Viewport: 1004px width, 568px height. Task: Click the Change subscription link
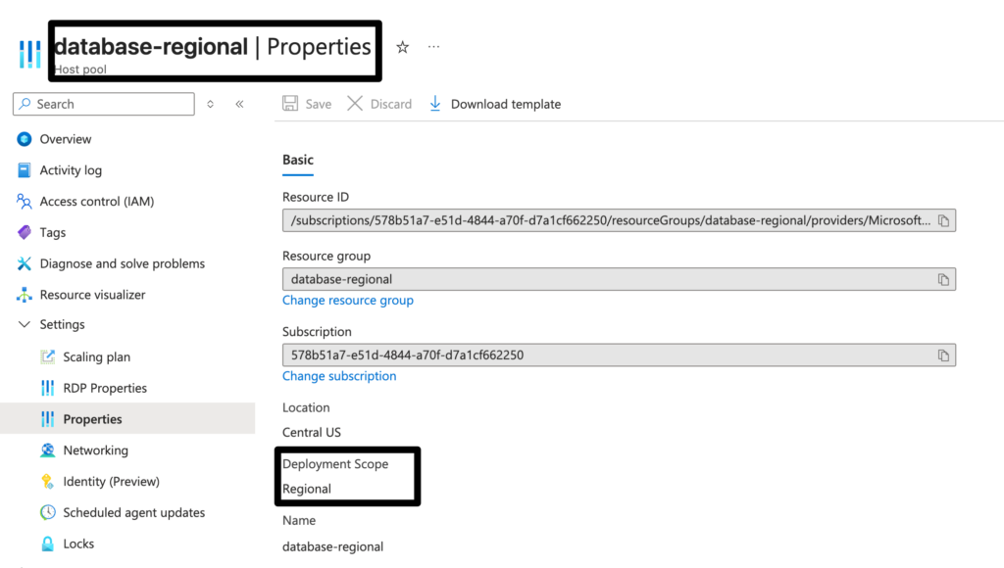pyautogui.click(x=339, y=376)
